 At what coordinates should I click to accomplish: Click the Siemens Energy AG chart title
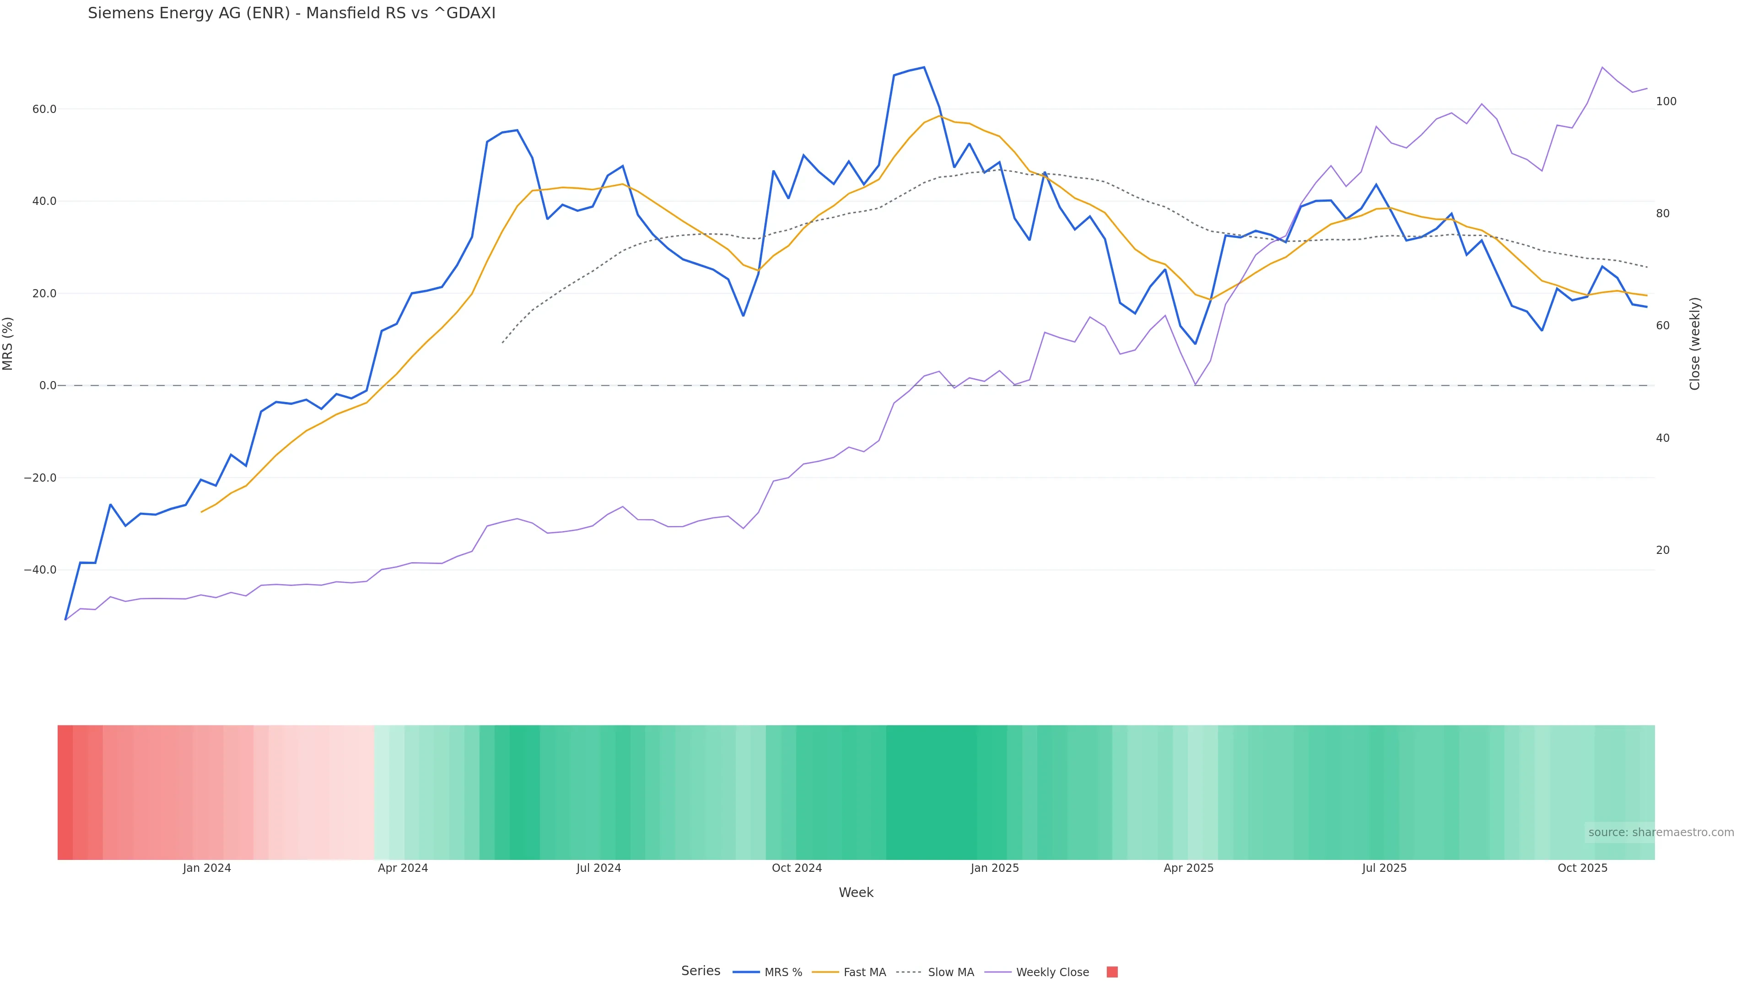point(291,13)
